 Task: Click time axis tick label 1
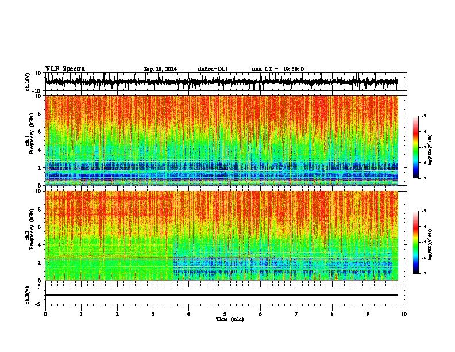(81, 314)
